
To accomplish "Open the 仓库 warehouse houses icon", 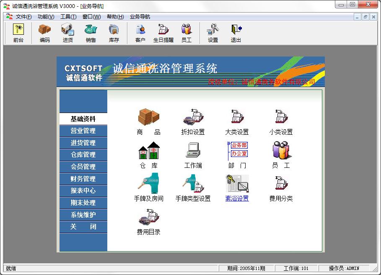I will click(x=149, y=150).
